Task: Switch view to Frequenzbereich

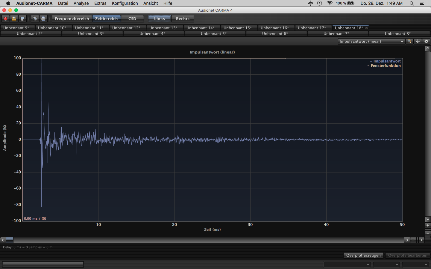Action: pyautogui.click(x=72, y=19)
